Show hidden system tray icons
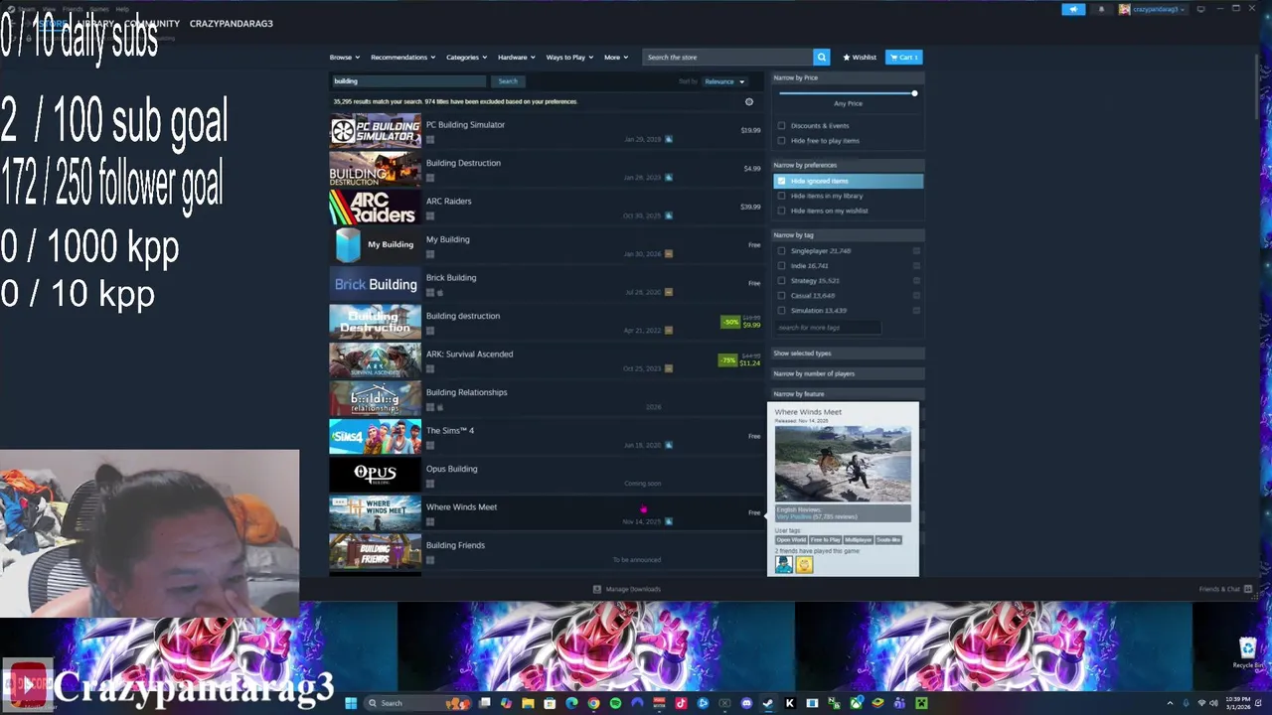Screen dimensions: 1272x715 [x=1170, y=703]
